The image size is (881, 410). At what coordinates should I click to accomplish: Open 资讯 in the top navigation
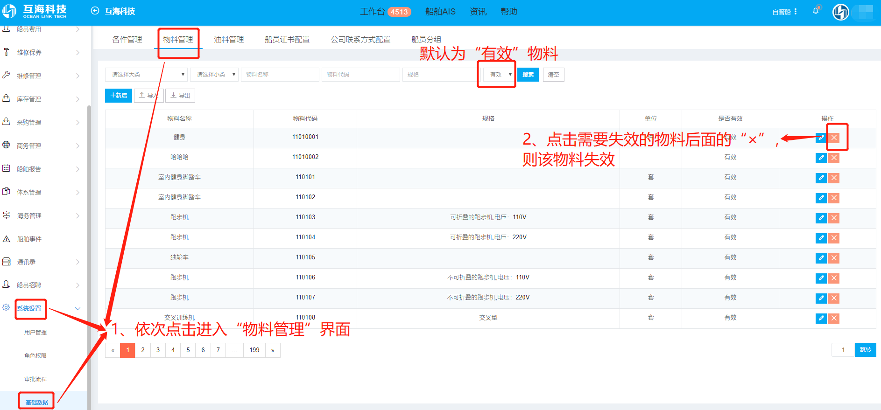click(x=478, y=12)
